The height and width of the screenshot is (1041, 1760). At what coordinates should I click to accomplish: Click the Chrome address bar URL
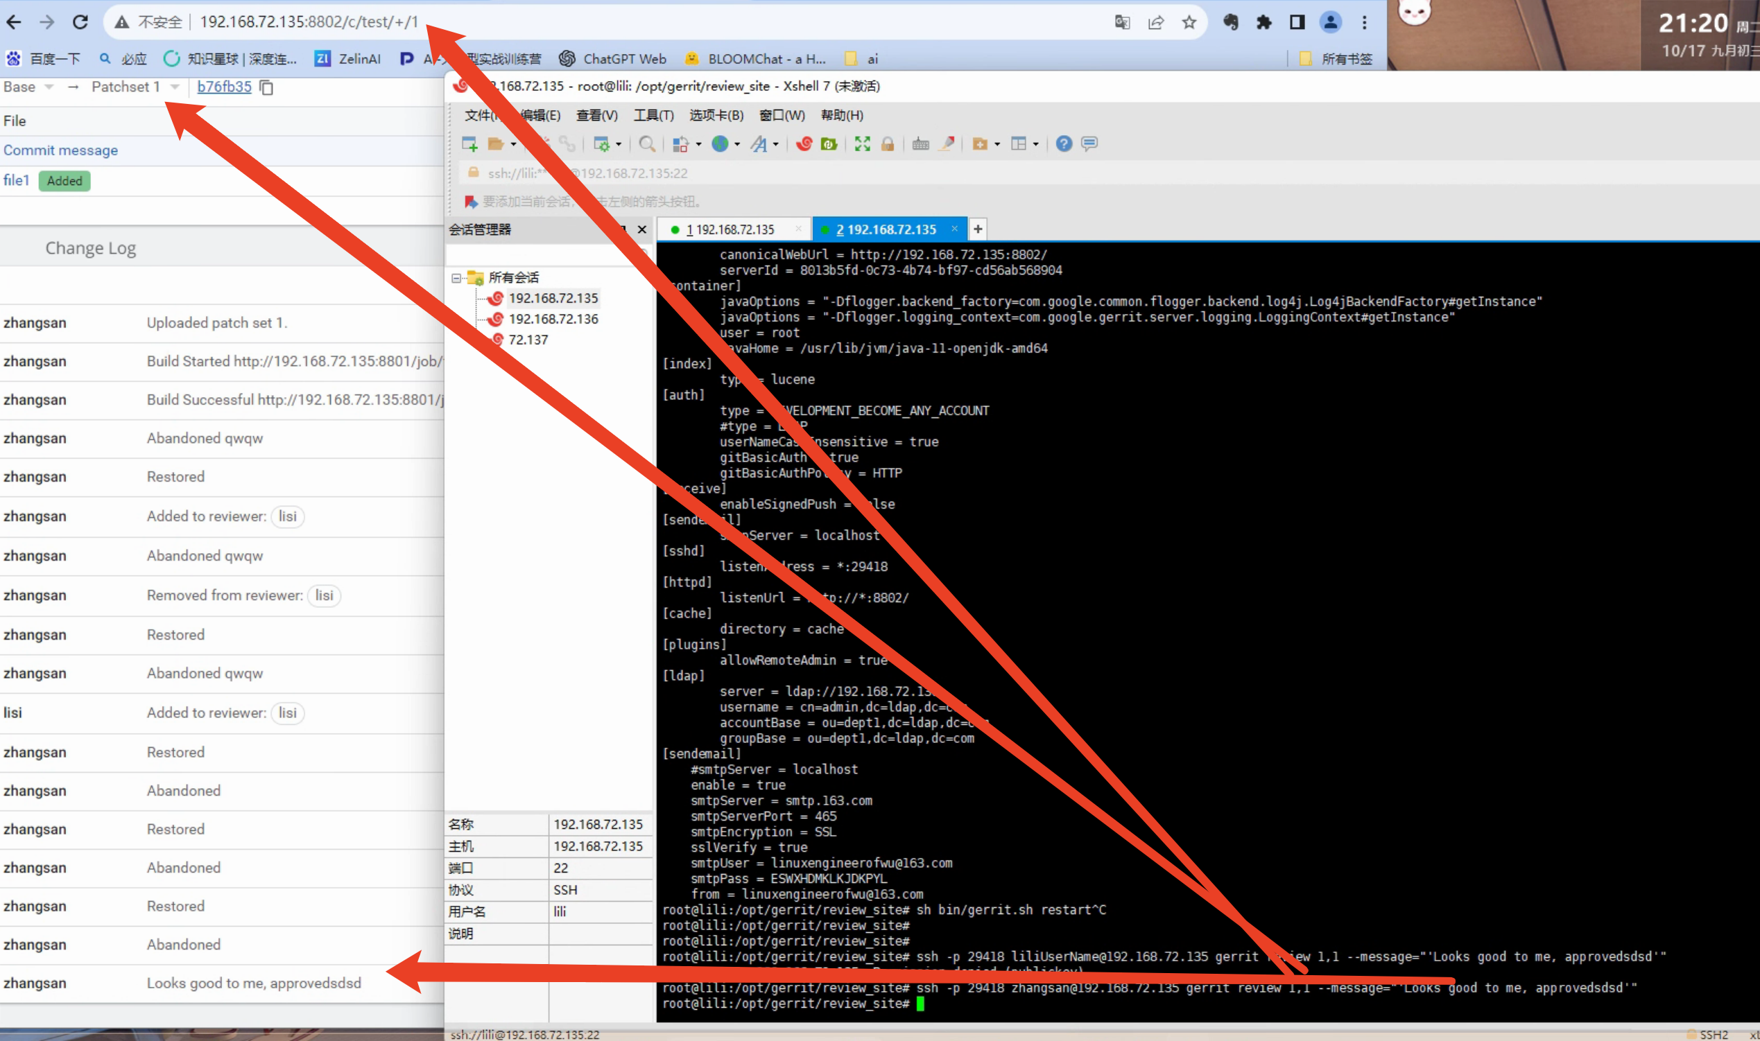(309, 22)
